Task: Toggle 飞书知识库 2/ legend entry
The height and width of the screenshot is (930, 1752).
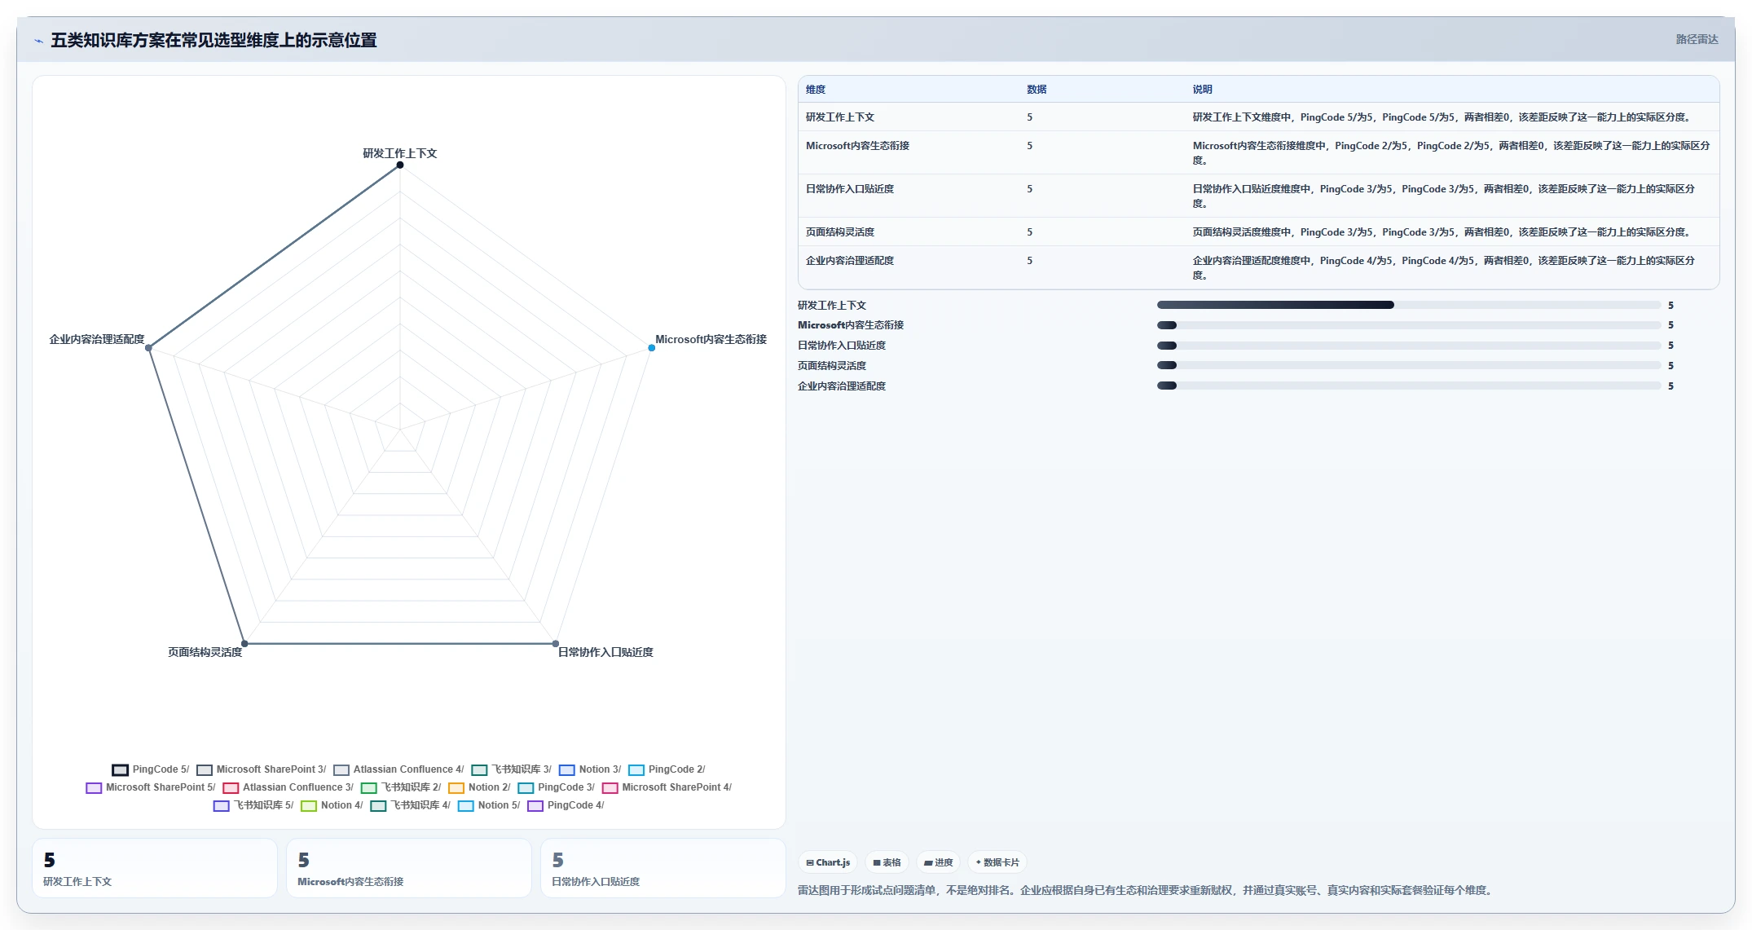Action: [x=401, y=787]
